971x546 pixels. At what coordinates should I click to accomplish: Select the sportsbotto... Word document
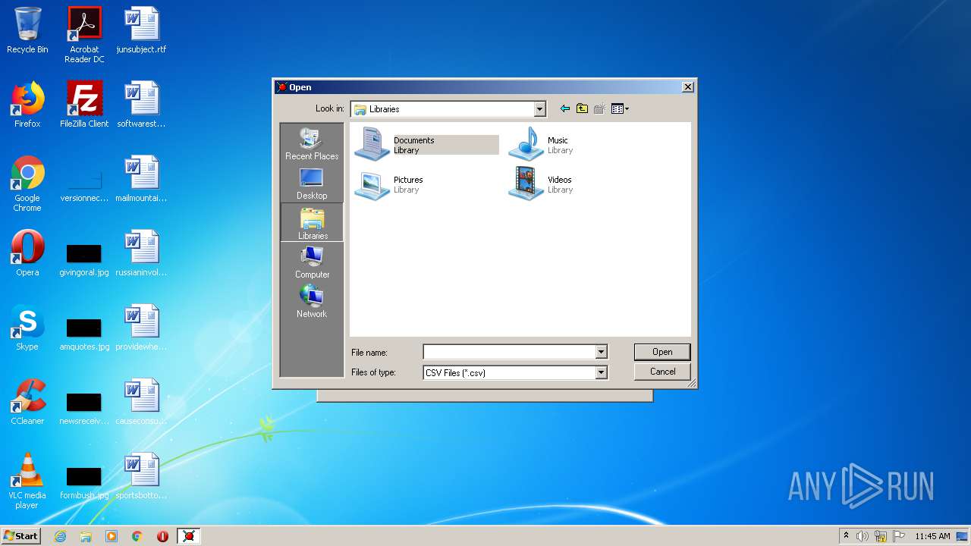tap(141, 476)
